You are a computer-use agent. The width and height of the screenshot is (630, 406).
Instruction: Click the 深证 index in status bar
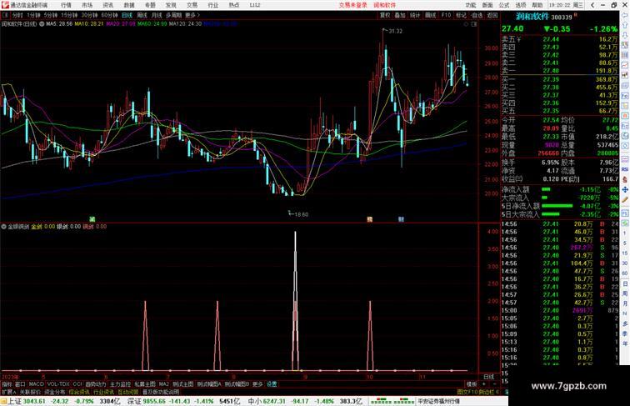(134, 401)
